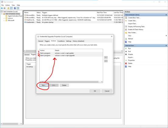Click OK in properties dialog
This screenshot has width=168, height=128.
95,91
